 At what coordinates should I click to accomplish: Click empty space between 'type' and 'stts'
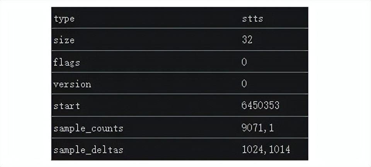click(x=155, y=18)
